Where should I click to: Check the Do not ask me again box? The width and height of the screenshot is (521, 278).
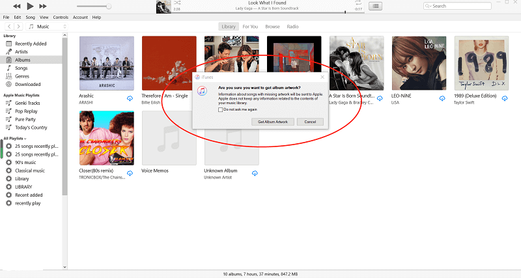tap(220, 109)
